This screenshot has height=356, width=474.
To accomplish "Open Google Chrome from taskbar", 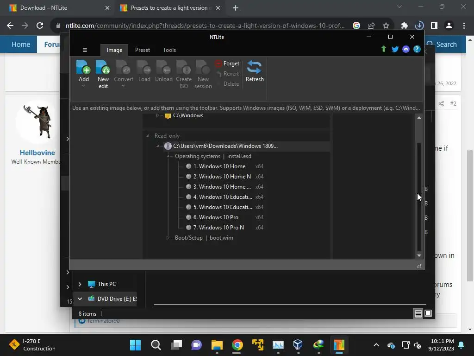I will pos(237,345).
